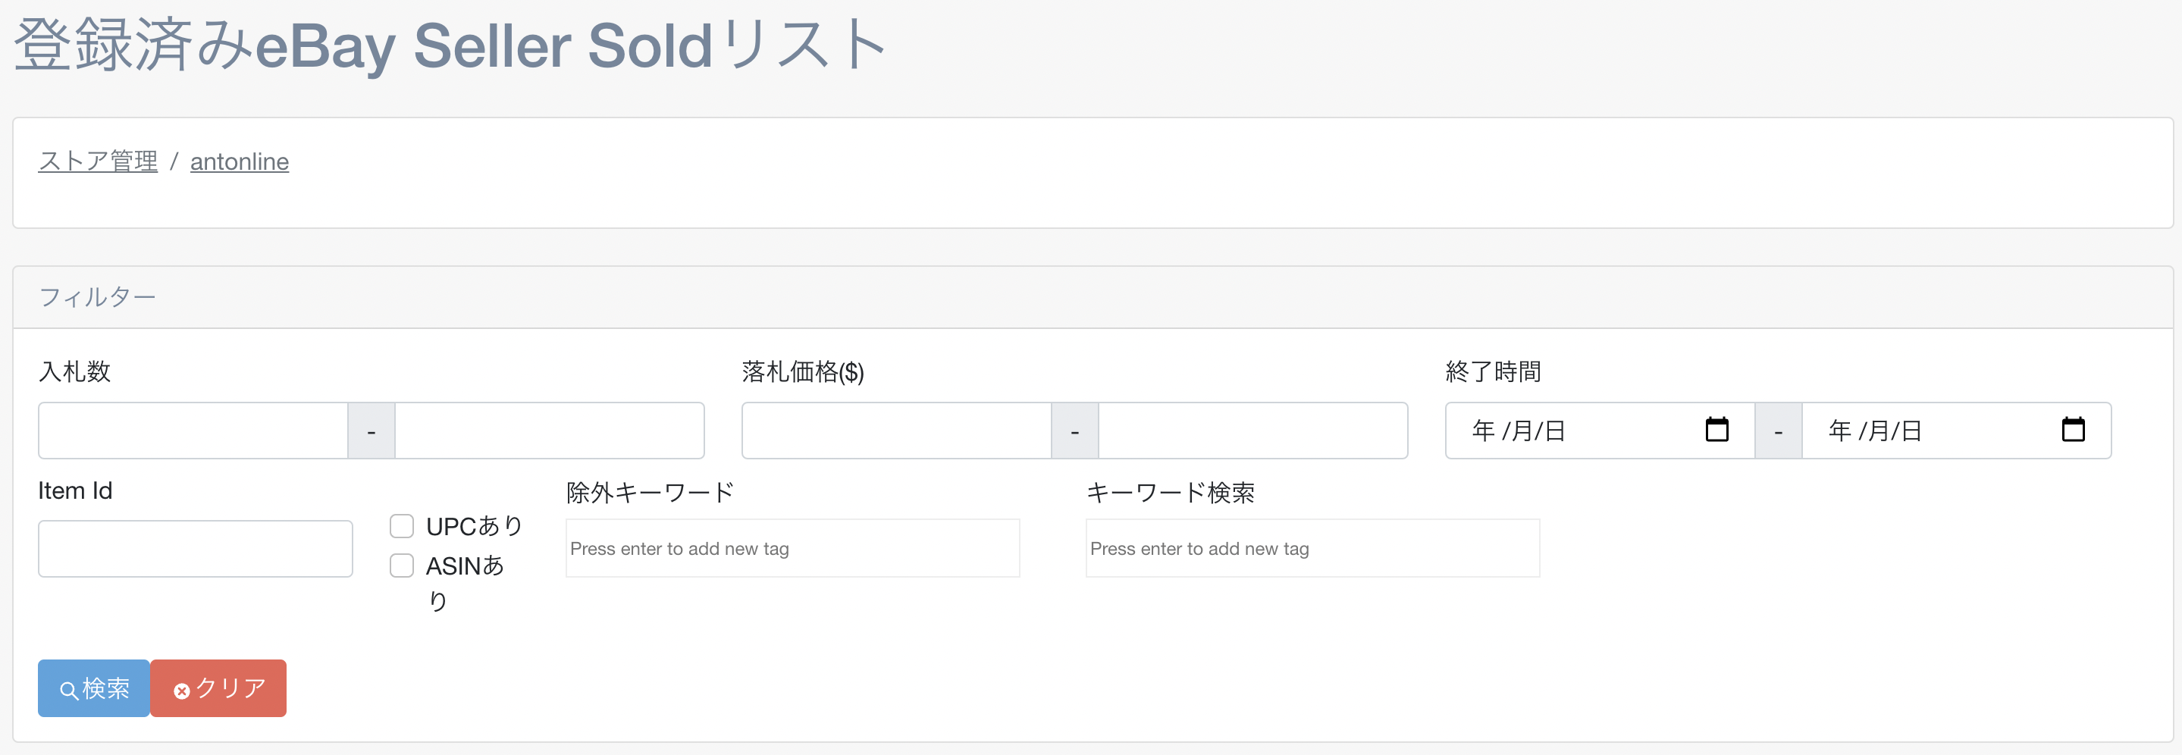Select the end date 終了時間 field

1931,431
